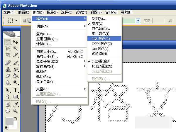Swap foreground and background colors
This screenshot has height=132, width=176.
click(16, 118)
